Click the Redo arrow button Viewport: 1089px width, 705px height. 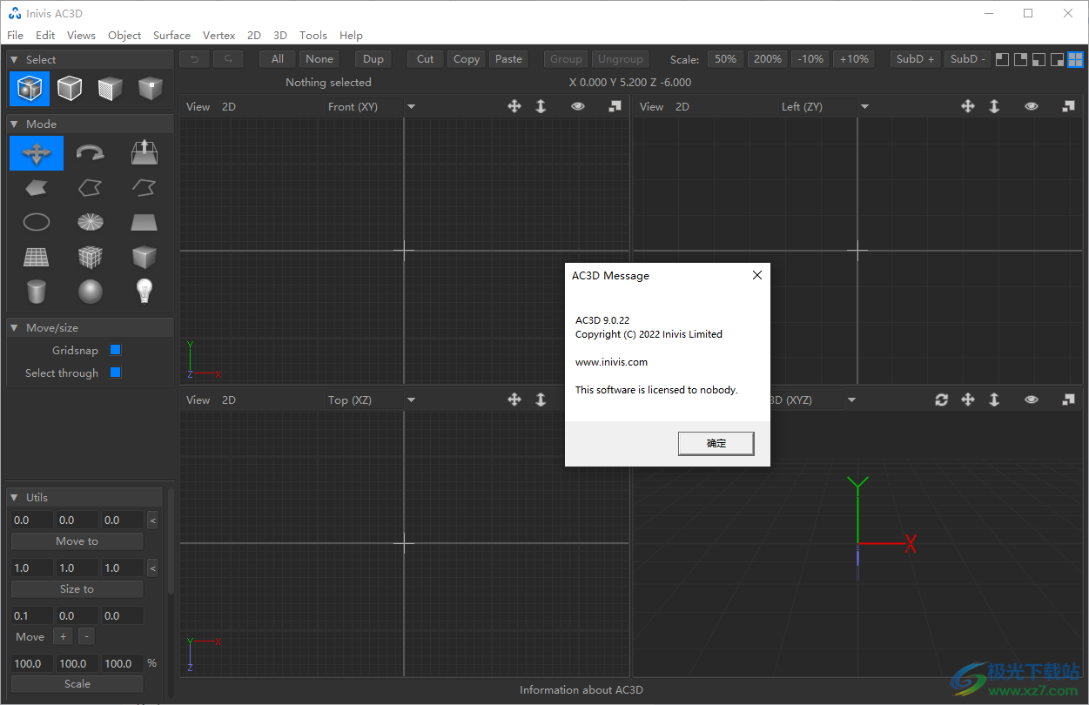pyautogui.click(x=228, y=59)
